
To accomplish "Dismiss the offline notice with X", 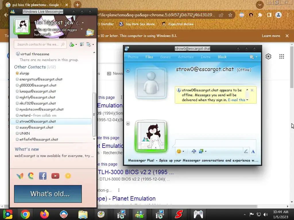I will click(x=252, y=90).
